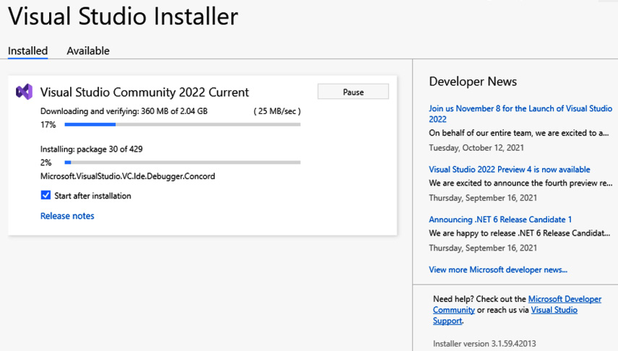Click the Visual Studio purple logo icon

pyautogui.click(x=24, y=92)
